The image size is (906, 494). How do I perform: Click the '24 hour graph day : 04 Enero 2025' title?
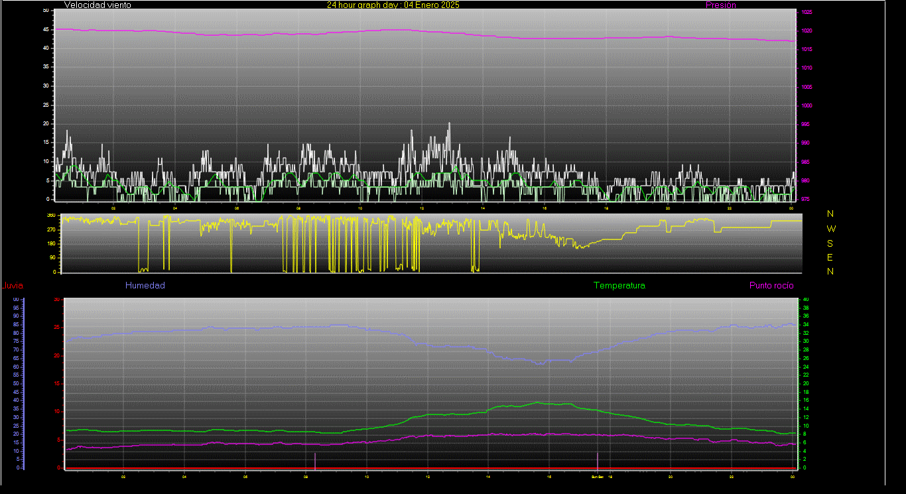(393, 5)
